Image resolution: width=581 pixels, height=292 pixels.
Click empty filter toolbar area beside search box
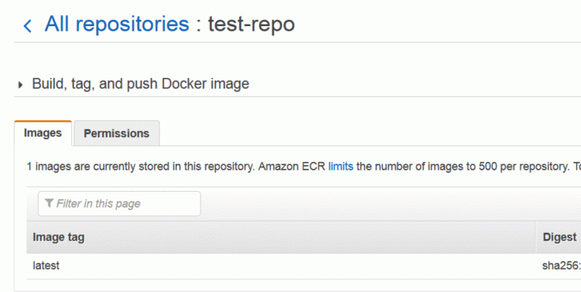click(389, 204)
